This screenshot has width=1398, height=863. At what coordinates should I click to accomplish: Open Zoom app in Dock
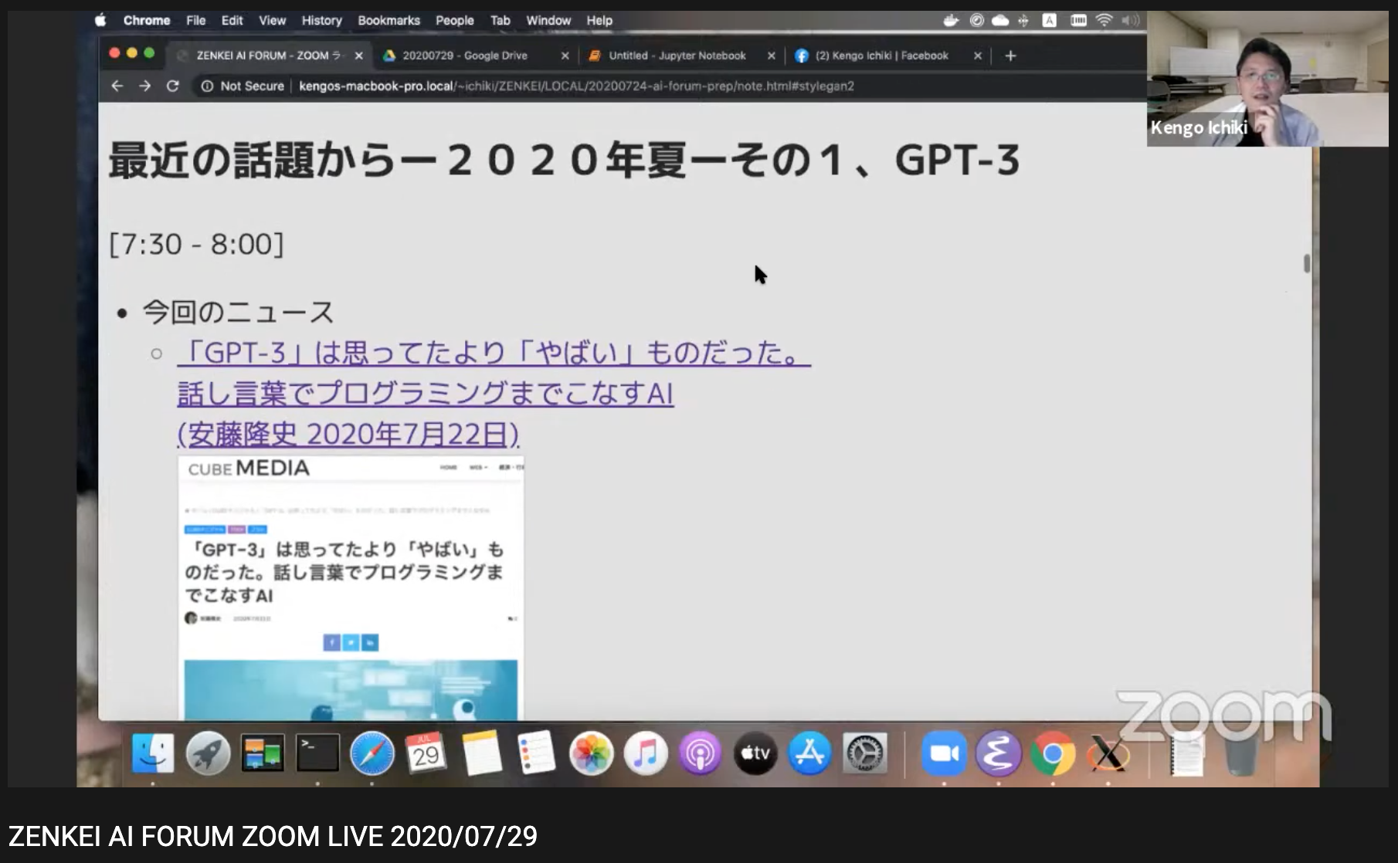[x=944, y=753]
